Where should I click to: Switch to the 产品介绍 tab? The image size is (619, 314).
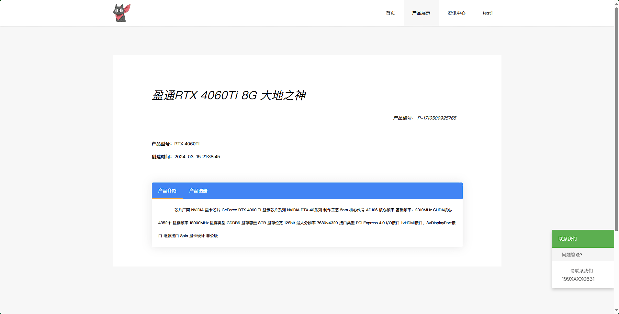pyautogui.click(x=167, y=191)
